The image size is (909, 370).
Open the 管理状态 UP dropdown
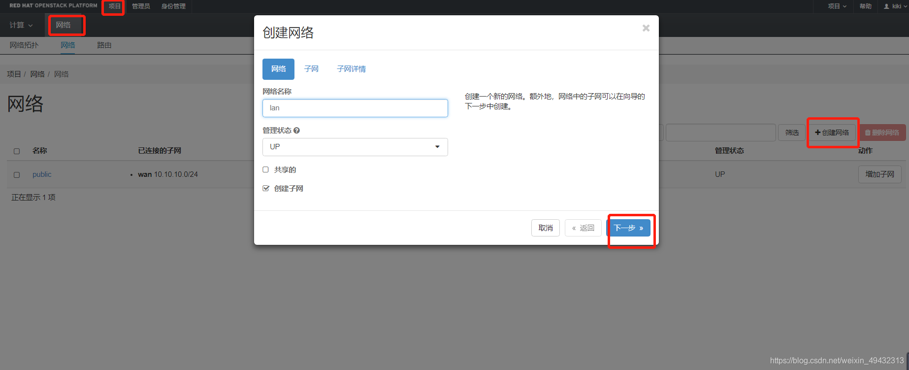click(x=355, y=147)
